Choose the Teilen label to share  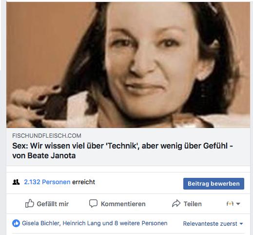(x=193, y=204)
